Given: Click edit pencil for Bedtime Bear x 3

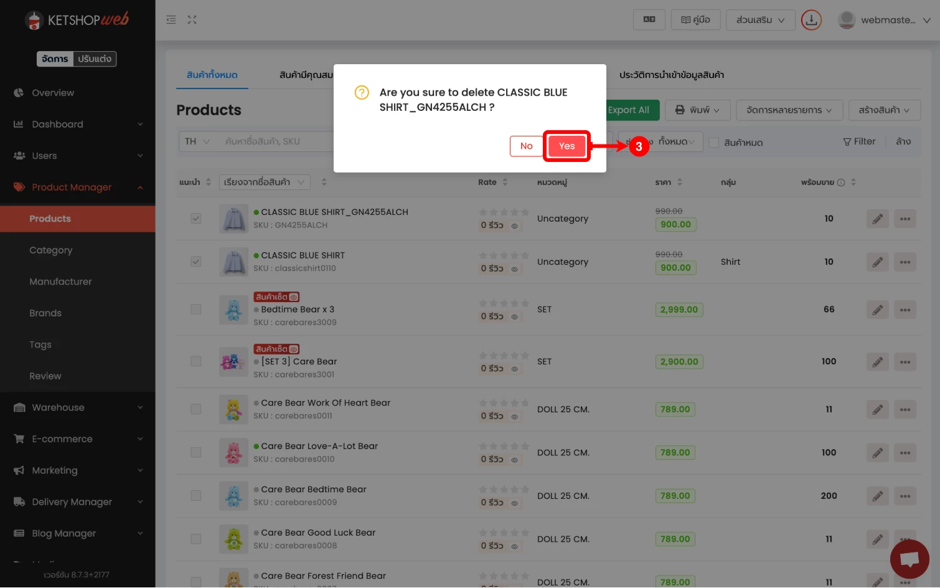Looking at the screenshot, I should [877, 310].
